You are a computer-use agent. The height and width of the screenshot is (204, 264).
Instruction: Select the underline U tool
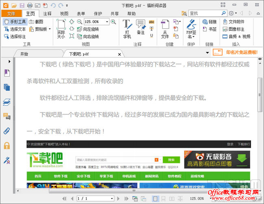(x=151, y=36)
